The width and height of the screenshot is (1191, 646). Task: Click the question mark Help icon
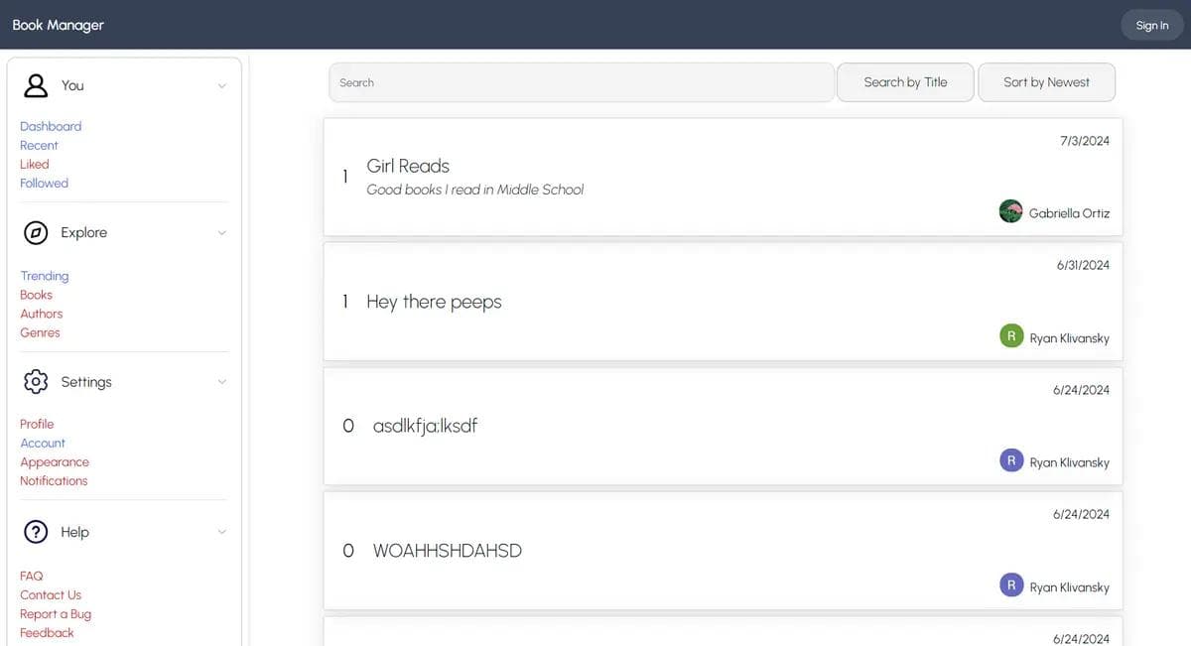click(36, 532)
